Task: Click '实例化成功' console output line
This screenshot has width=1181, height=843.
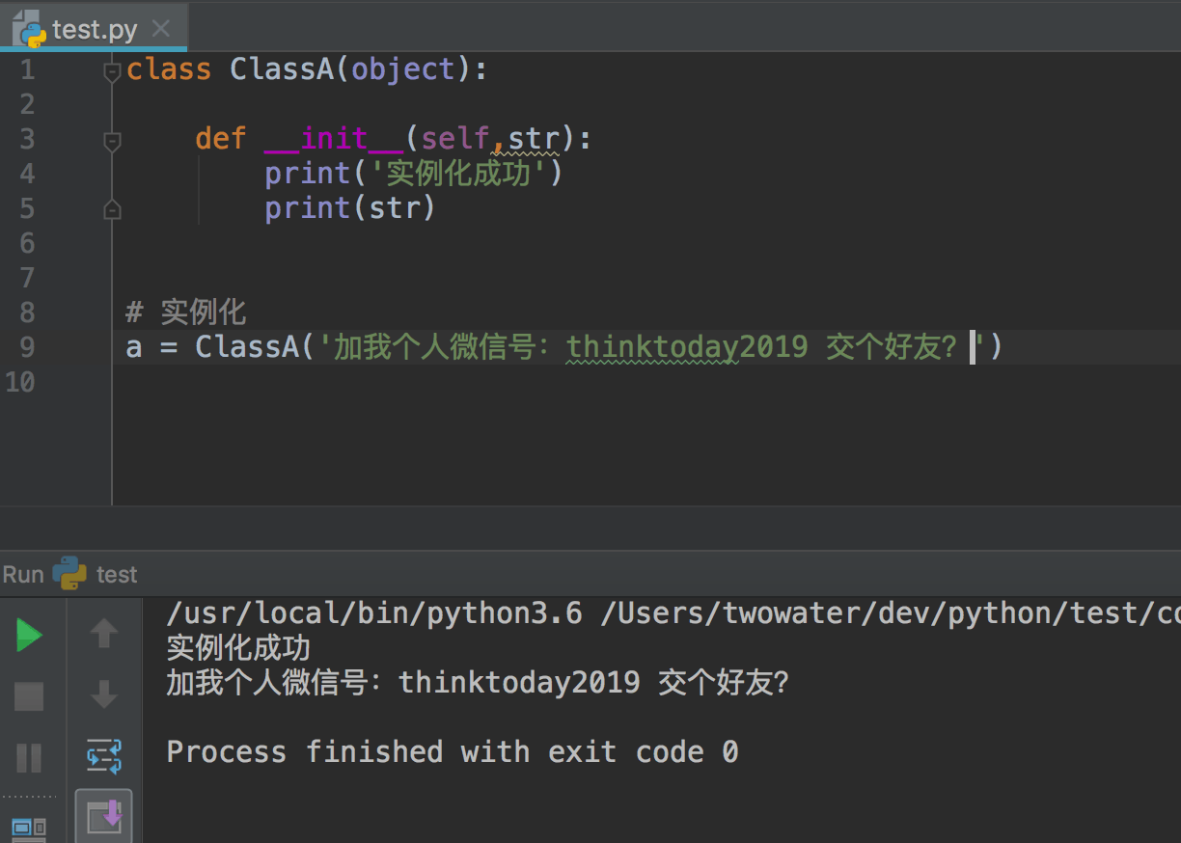Action: pos(238,648)
